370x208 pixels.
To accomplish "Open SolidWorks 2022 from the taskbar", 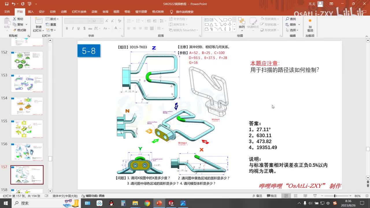I will click(171, 203).
